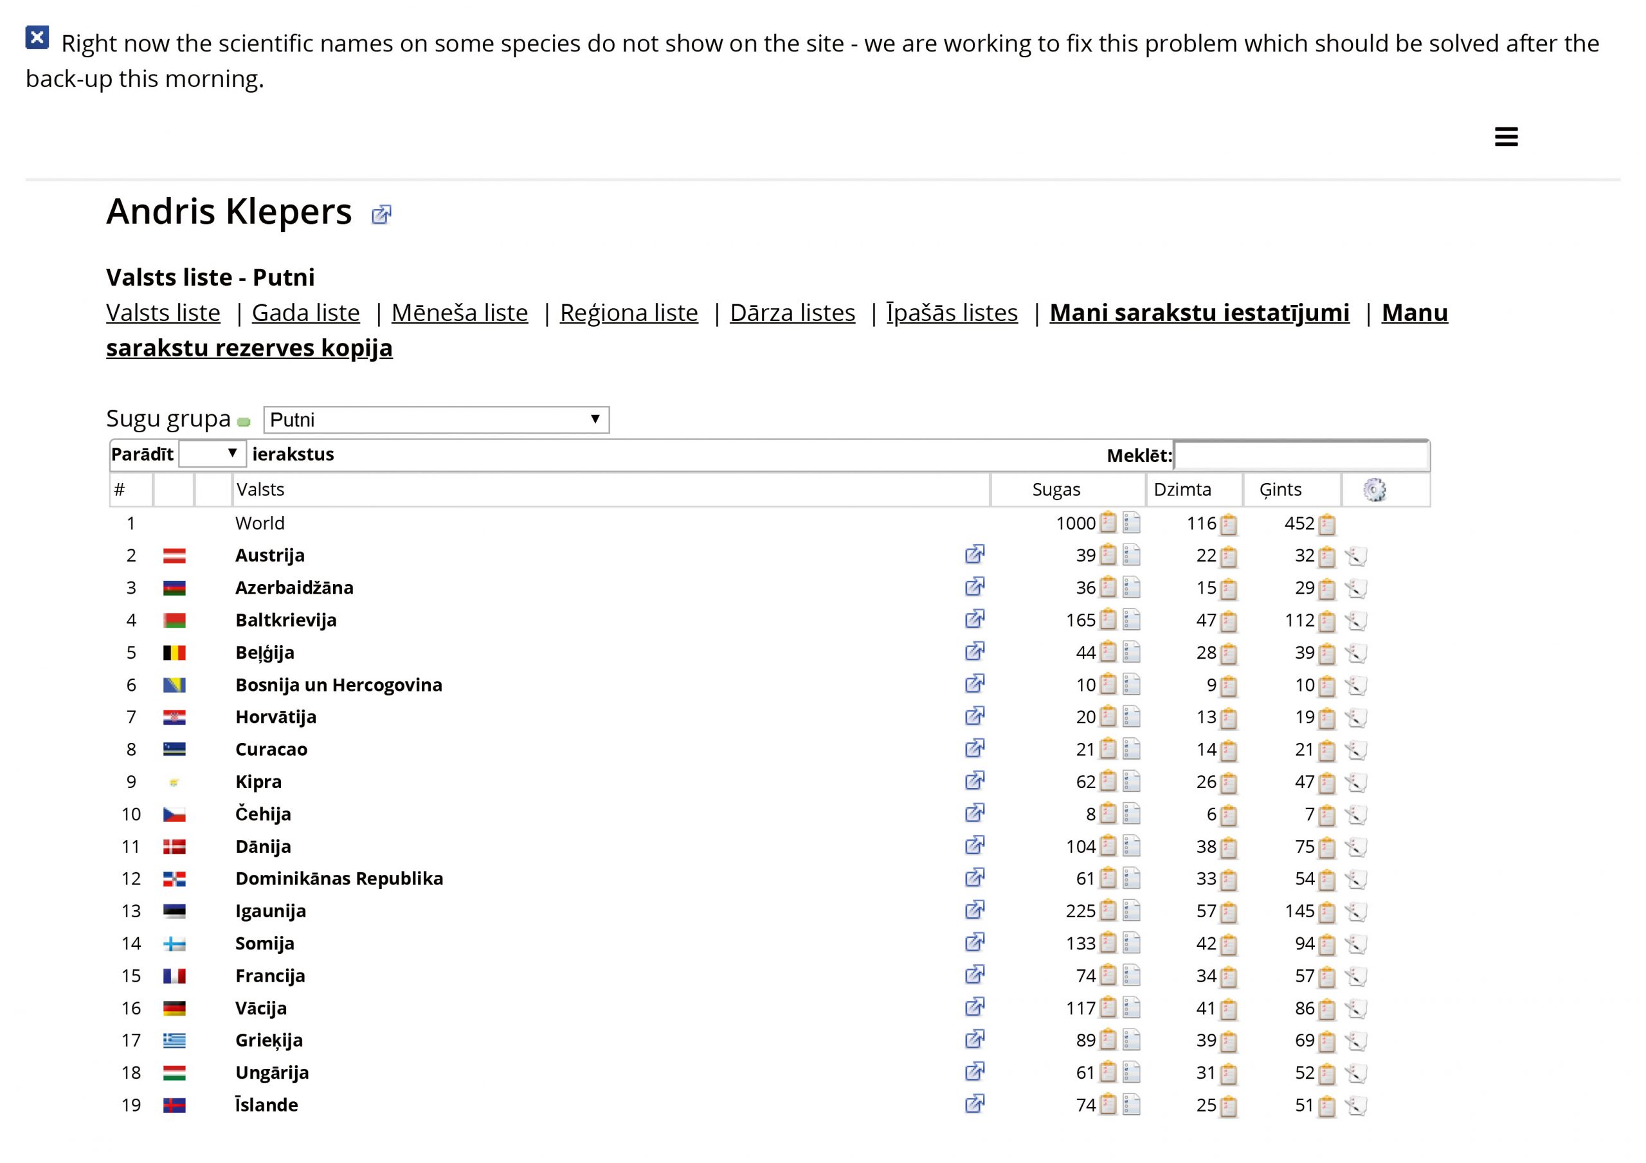Image resolution: width=1646 pixels, height=1163 pixels.
Task: Open the Parādīt entries count dropdown
Action: pyautogui.click(x=212, y=454)
